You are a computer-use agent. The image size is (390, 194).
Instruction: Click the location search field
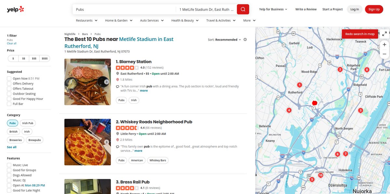point(206,9)
